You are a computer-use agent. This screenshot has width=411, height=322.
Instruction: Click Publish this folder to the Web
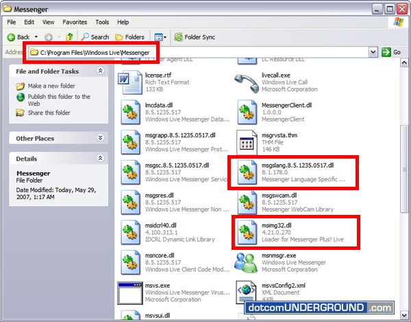[x=59, y=100]
